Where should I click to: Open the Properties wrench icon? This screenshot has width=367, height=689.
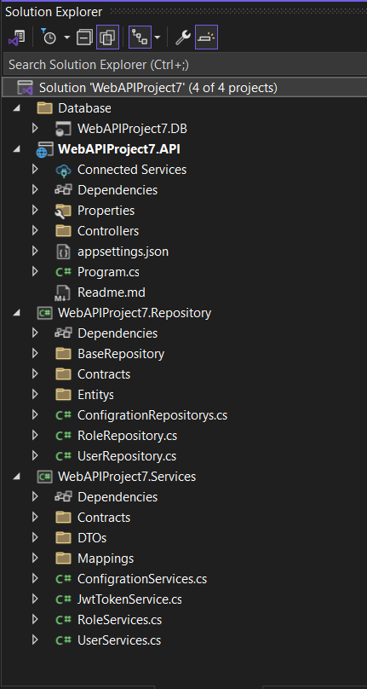click(182, 38)
